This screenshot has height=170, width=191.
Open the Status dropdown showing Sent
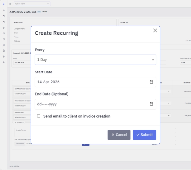(185, 63)
